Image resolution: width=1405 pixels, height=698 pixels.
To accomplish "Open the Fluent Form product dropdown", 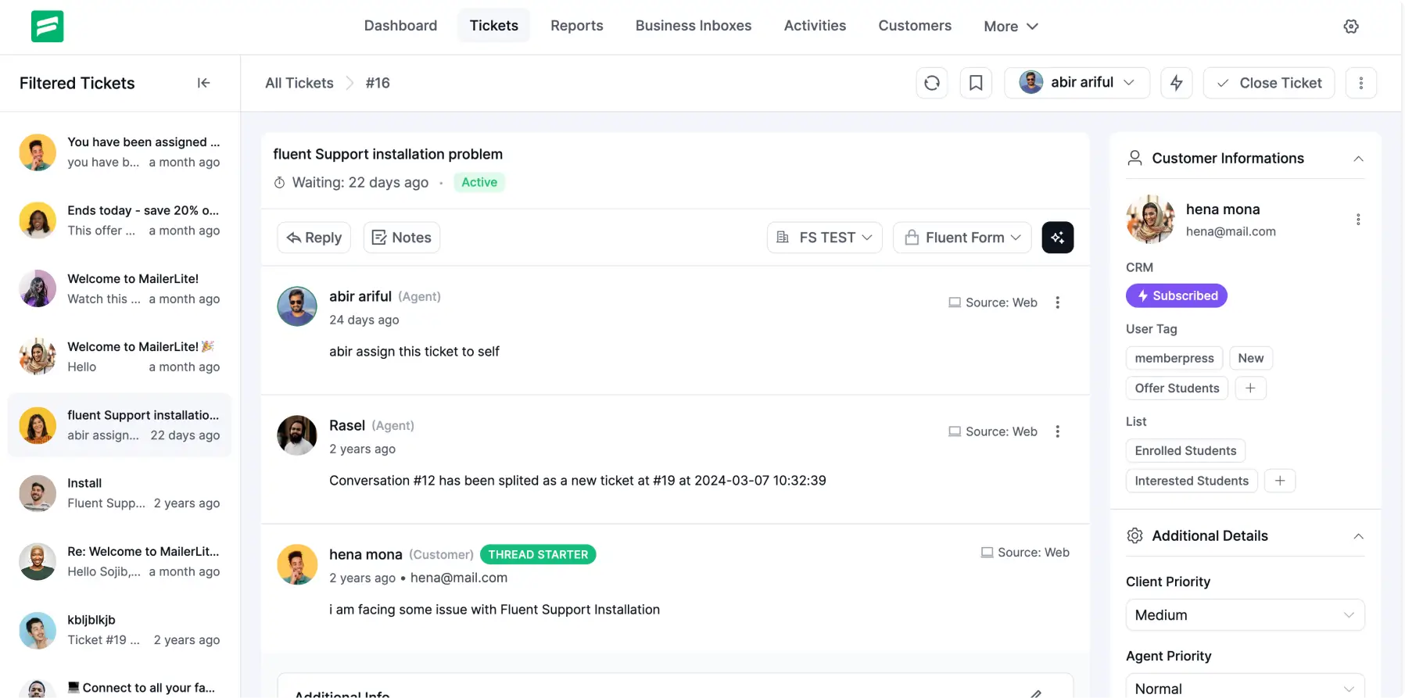I will [x=962, y=238].
